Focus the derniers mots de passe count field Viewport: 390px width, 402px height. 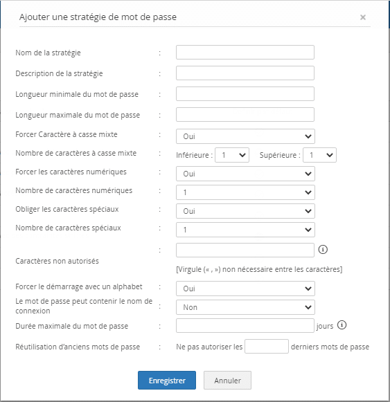coord(267,347)
